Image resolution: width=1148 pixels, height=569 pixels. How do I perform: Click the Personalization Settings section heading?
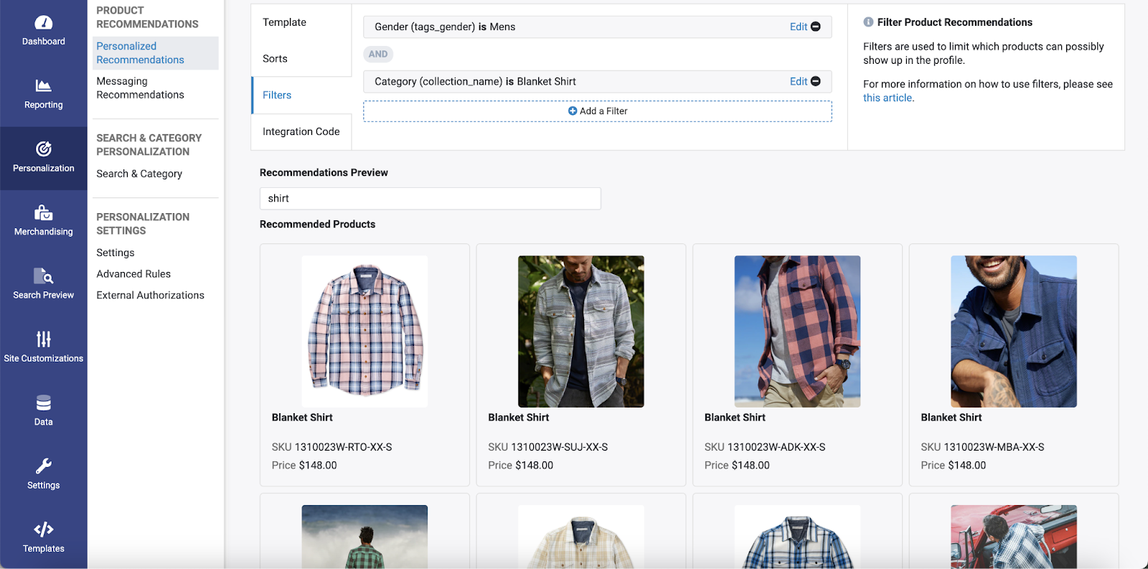143,223
